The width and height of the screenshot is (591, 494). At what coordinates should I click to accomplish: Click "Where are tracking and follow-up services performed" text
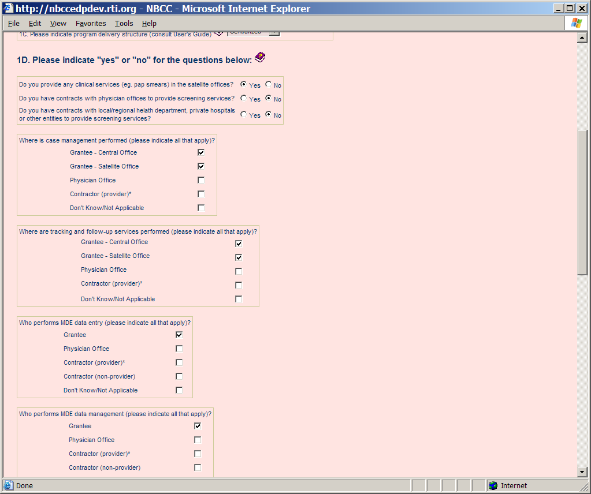(138, 231)
